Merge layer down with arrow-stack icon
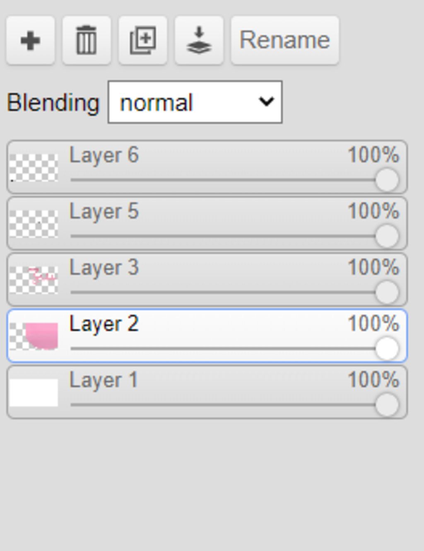 pyautogui.click(x=199, y=41)
